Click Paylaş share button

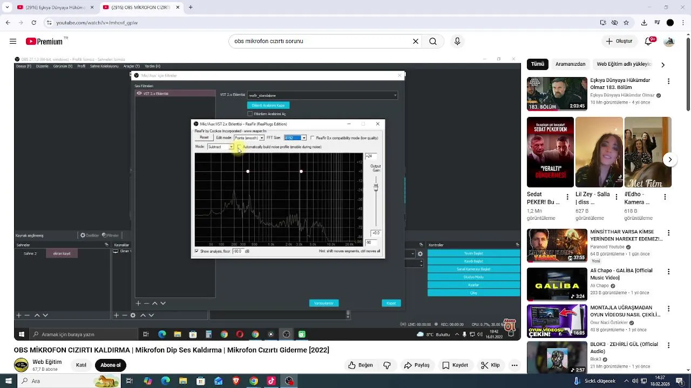pyautogui.click(x=417, y=365)
